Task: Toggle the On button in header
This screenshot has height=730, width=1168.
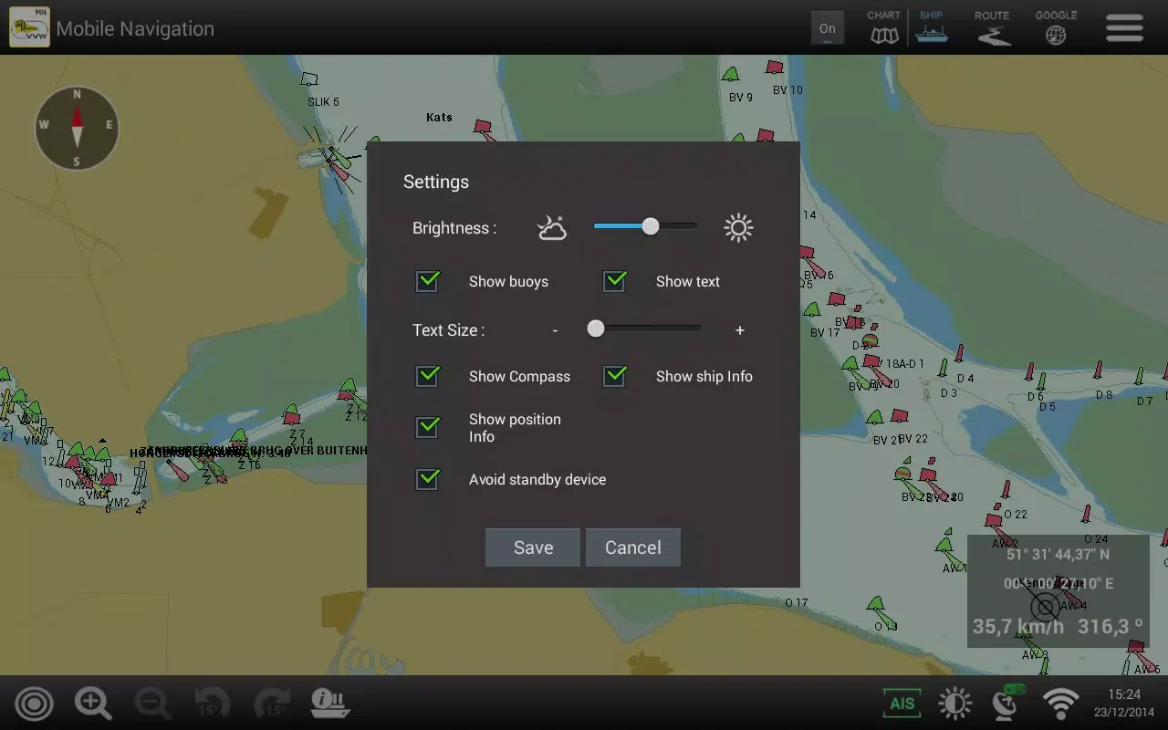Action: (x=828, y=28)
